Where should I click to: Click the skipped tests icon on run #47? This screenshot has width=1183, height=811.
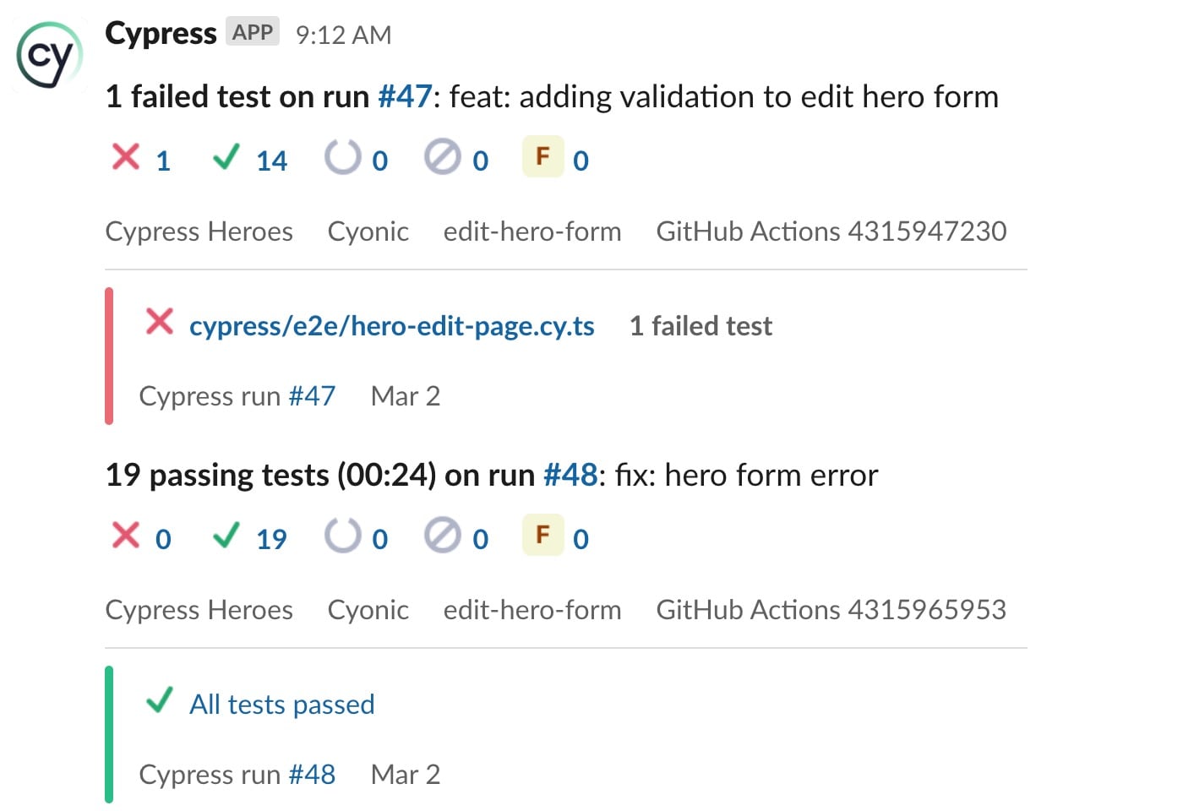(446, 157)
